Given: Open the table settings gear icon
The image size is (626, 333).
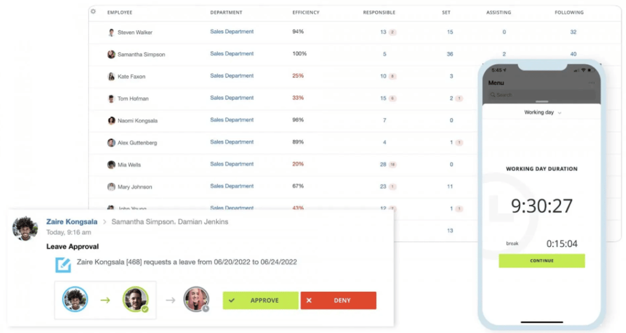Looking at the screenshot, I should pos(93,12).
